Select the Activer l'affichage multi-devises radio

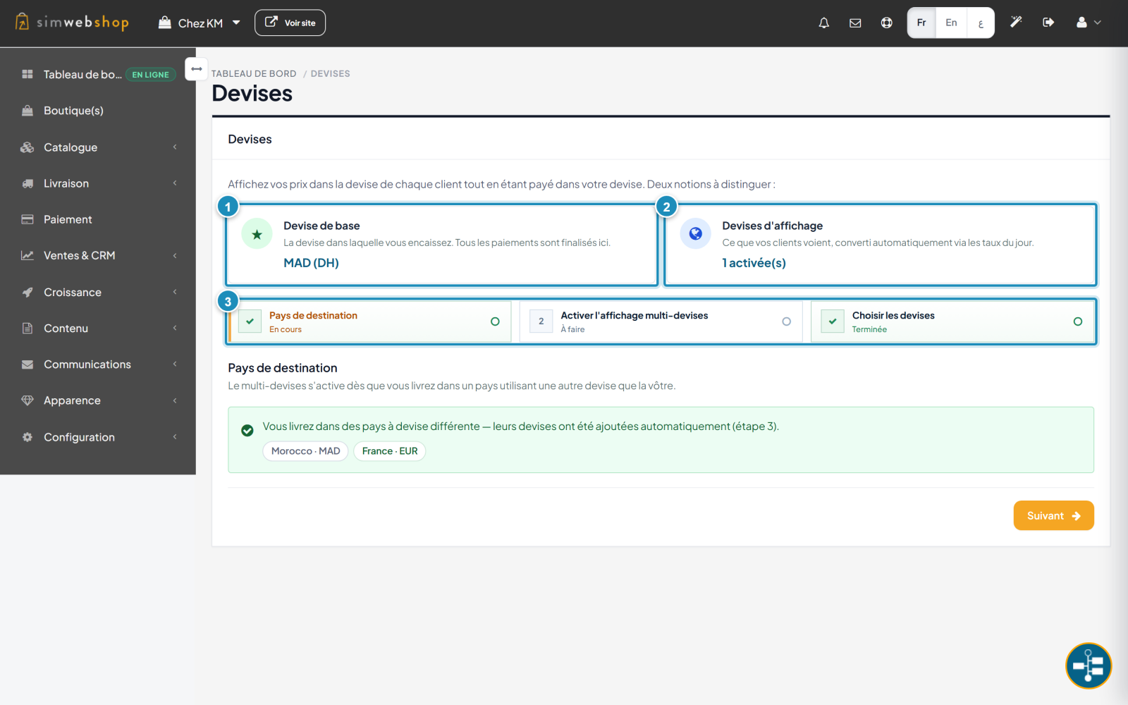pos(786,321)
